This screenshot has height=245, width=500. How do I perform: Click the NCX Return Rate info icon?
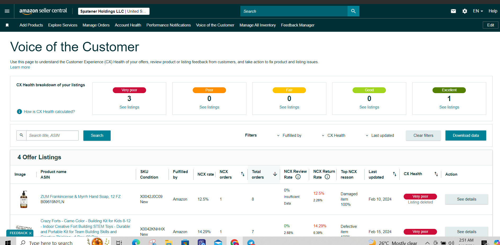327,177
